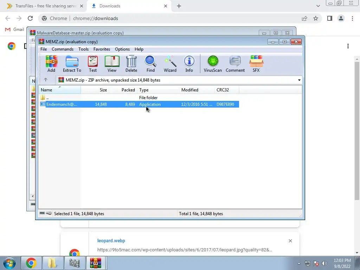The width and height of the screenshot is (360, 270).
Task: Open Downloads page more actions menu
Action: click(348, 46)
